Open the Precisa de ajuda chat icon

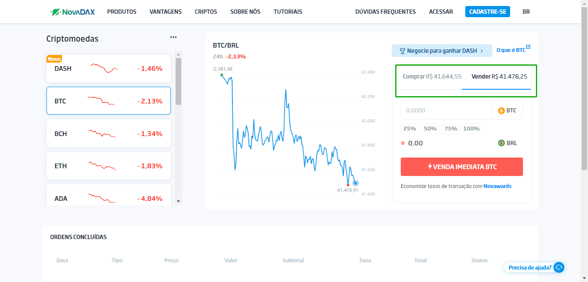559,267
